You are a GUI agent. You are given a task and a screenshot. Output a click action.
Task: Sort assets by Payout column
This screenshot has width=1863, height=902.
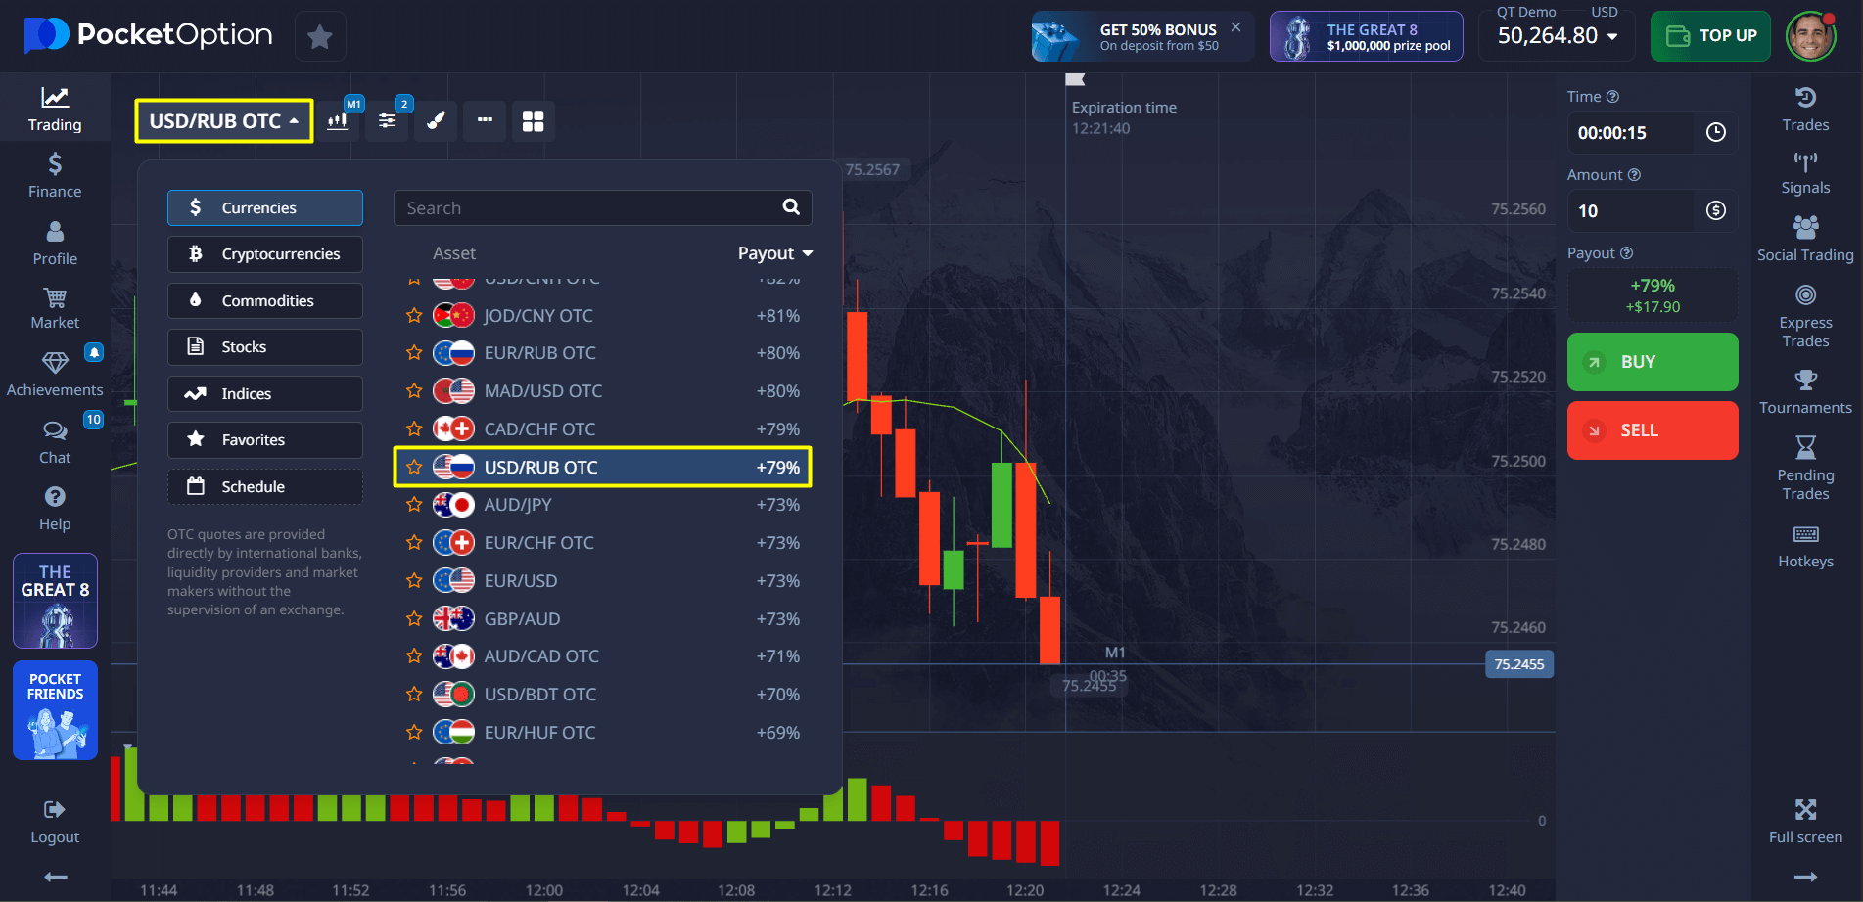(x=774, y=253)
